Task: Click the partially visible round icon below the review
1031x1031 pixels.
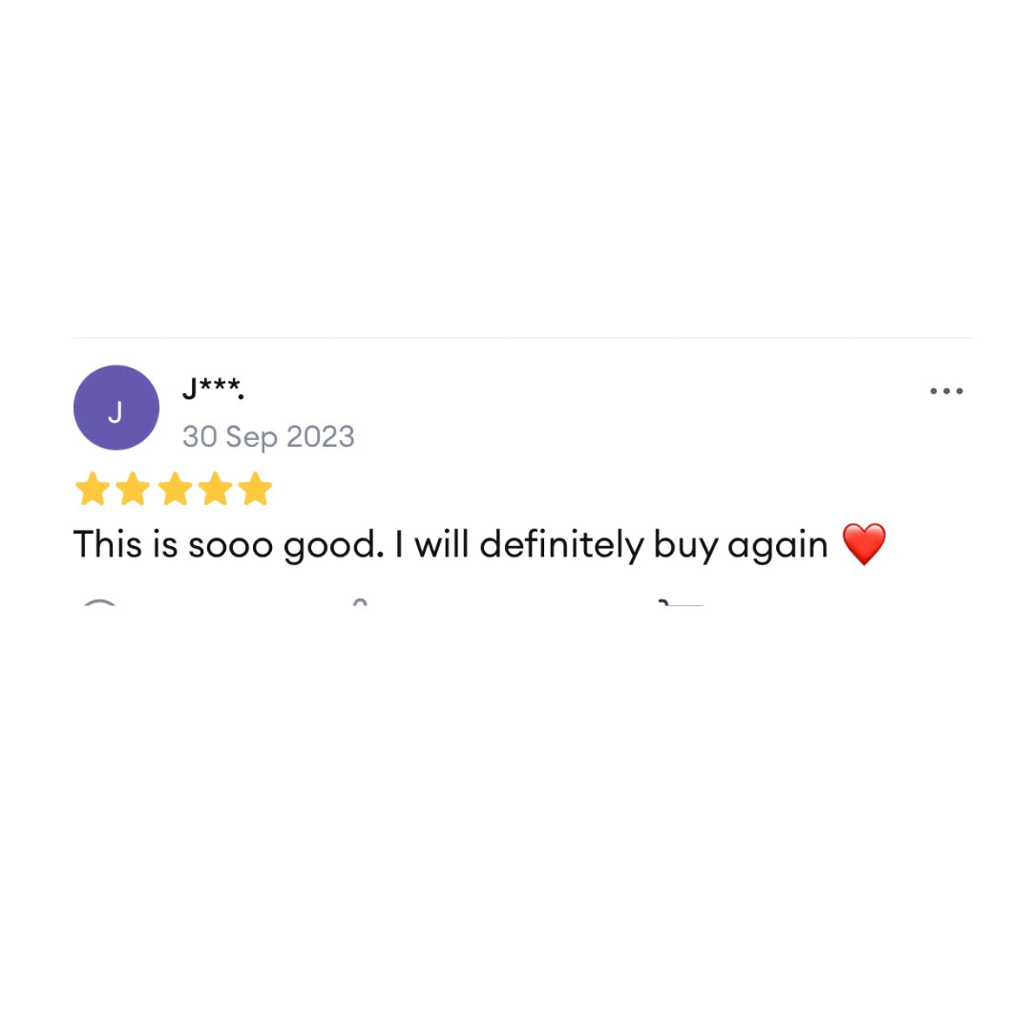Action: click(99, 602)
